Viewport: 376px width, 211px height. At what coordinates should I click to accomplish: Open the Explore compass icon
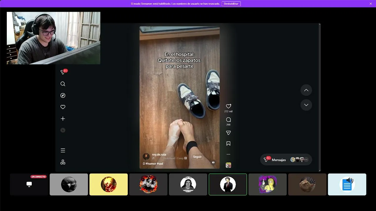click(63, 96)
